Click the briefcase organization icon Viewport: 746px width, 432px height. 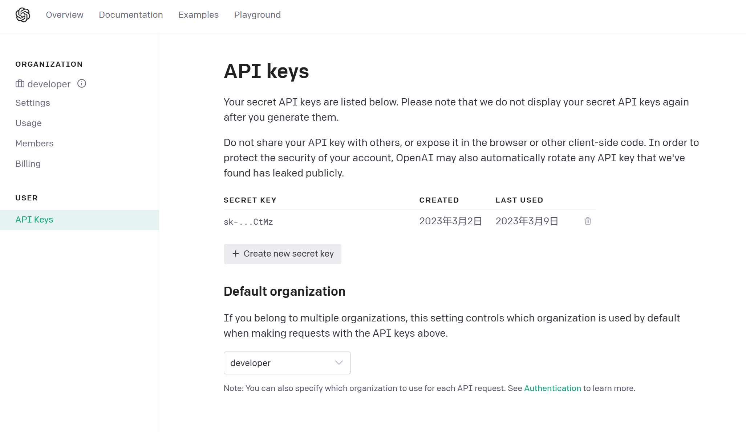(20, 84)
